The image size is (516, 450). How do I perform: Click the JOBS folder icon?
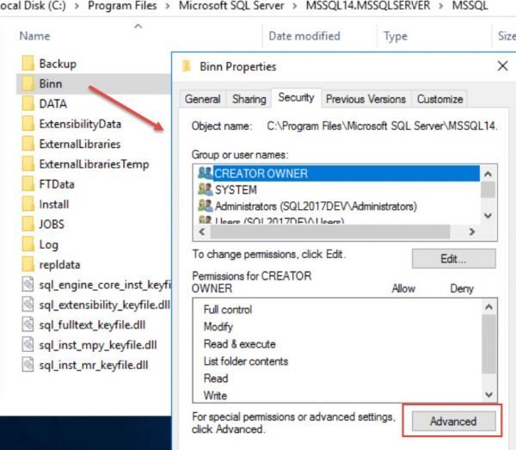coord(27,224)
